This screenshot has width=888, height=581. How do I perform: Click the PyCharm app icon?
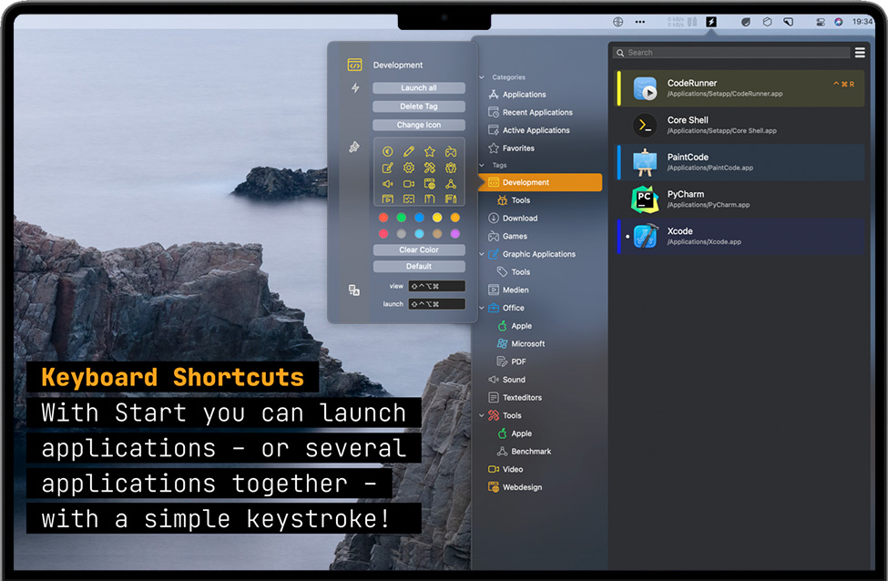pos(646,199)
